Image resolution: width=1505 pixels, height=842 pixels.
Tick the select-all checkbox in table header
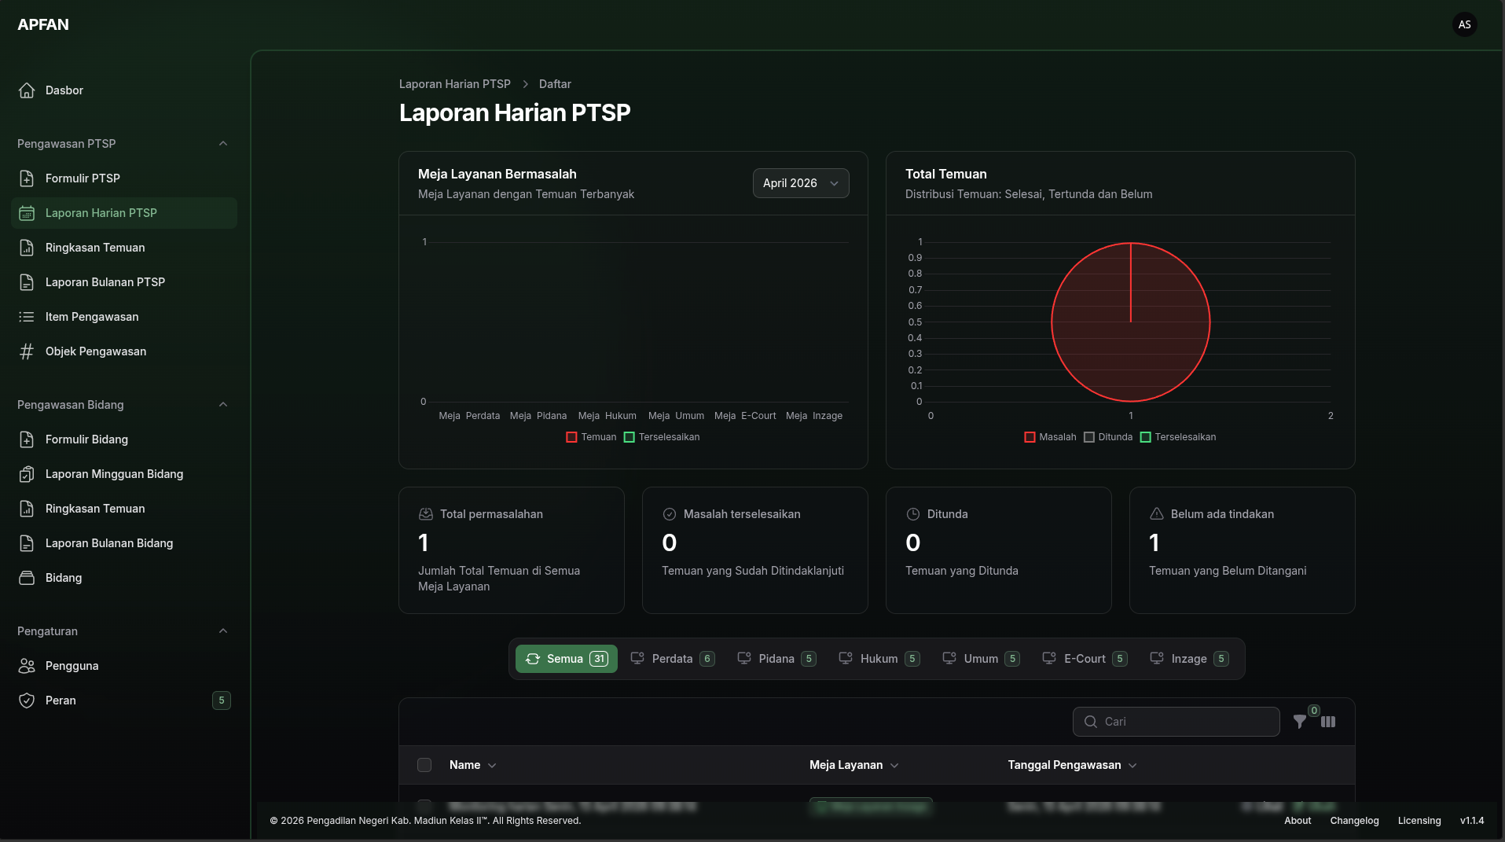[424, 765]
